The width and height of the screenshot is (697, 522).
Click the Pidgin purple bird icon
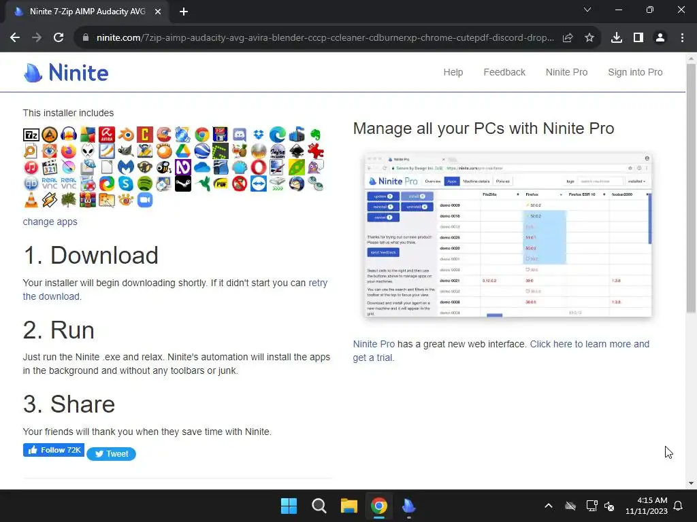tap(316, 167)
